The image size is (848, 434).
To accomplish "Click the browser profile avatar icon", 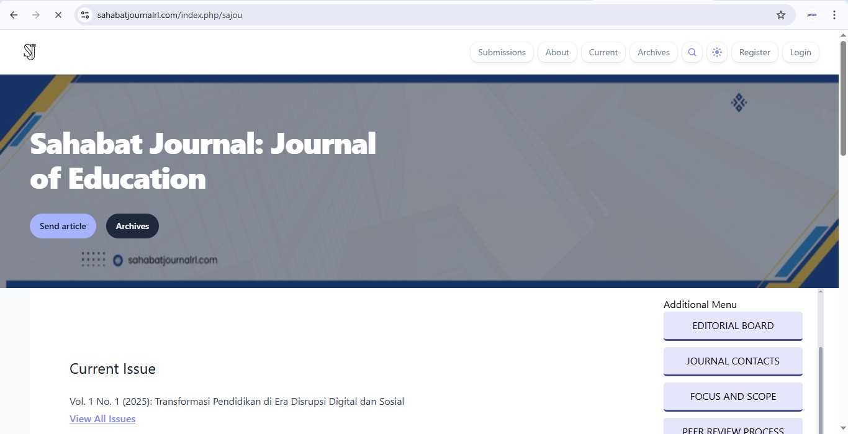I will (811, 15).
